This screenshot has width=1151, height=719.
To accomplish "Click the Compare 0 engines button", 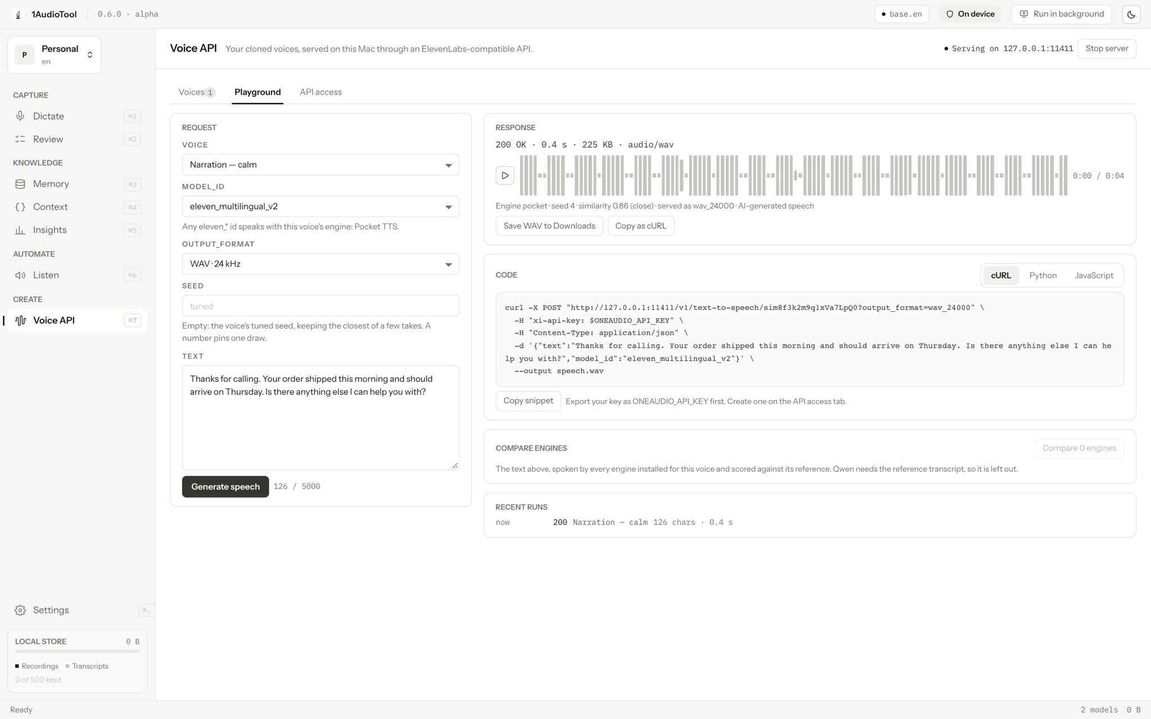I will 1079,448.
